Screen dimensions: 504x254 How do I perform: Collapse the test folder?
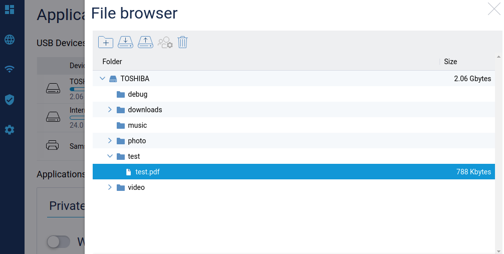tap(110, 156)
